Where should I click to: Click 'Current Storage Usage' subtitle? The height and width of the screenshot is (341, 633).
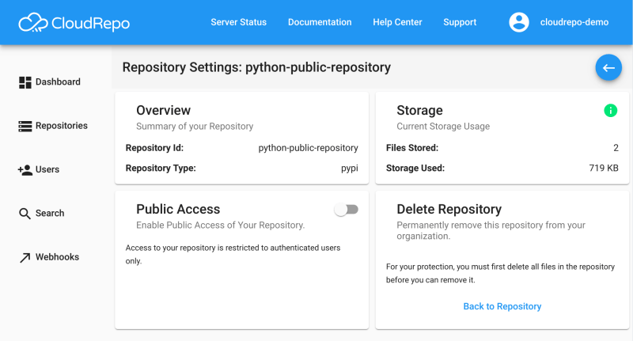pyautogui.click(x=443, y=127)
